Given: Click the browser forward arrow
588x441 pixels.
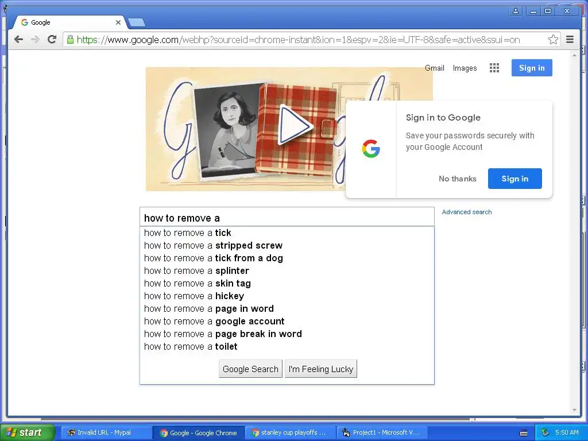Looking at the screenshot, I should 35,40.
